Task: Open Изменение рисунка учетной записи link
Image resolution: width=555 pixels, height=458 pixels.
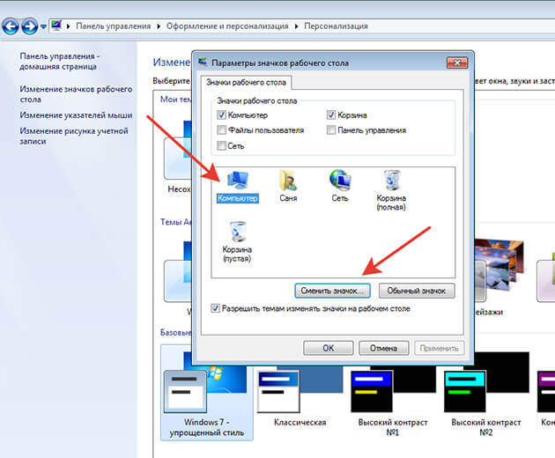Action: [x=74, y=136]
